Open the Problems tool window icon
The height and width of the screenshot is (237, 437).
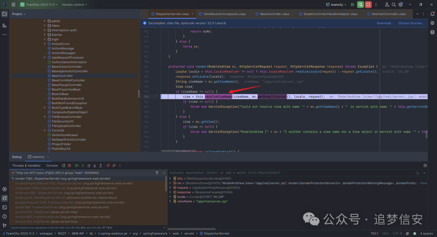click(x=4, y=216)
